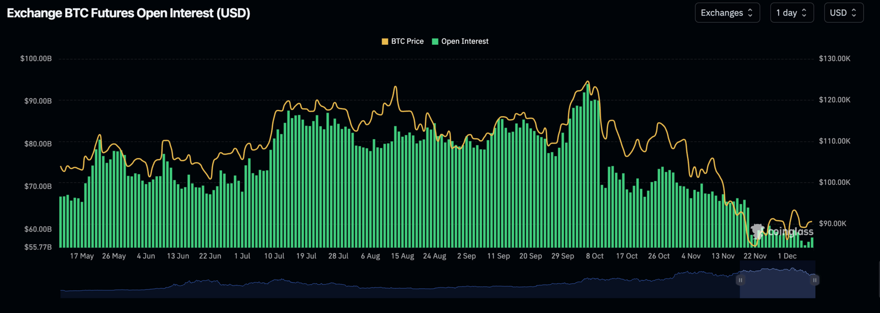Select the 1 Dec date label on x-axis
Image resolution: width=880 pixels, height=313 pixels.
coord(787,256)
